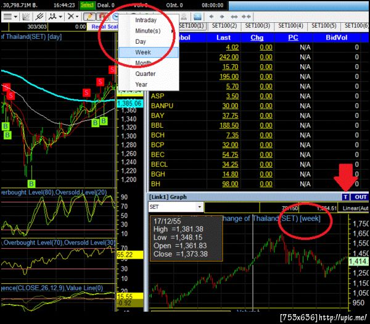Select the parallel lines channel tool

pyautogui.click(x=39, y=17)
